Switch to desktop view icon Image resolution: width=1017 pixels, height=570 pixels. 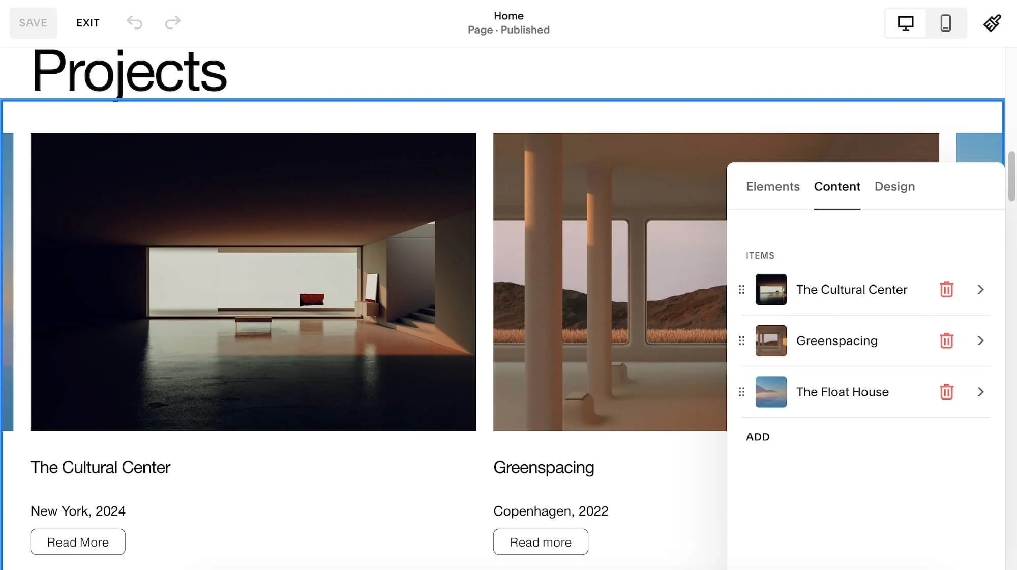[906, 23]
